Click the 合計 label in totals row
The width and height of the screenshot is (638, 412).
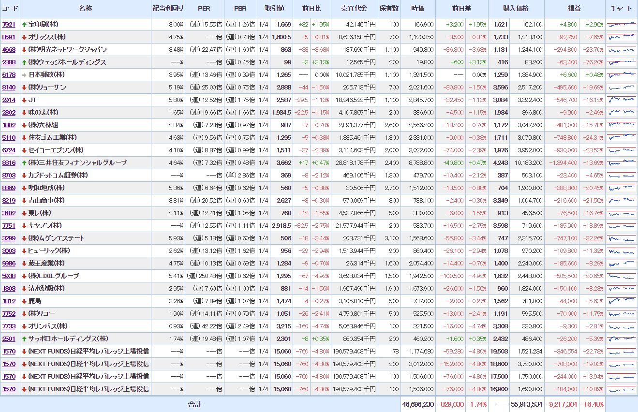194,404
